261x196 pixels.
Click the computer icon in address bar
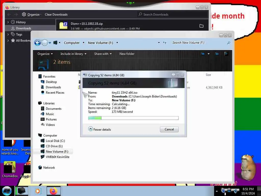pos(55,43)
